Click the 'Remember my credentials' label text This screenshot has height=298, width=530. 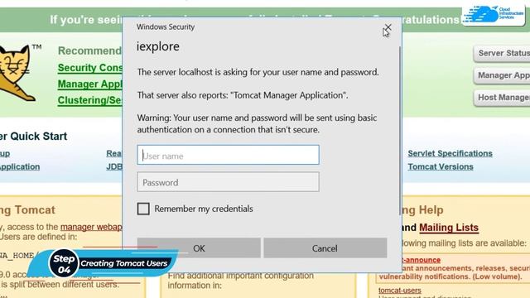point(204,209)
